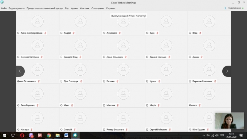
Task: Open the Файл menu
Action: point(4,8)
